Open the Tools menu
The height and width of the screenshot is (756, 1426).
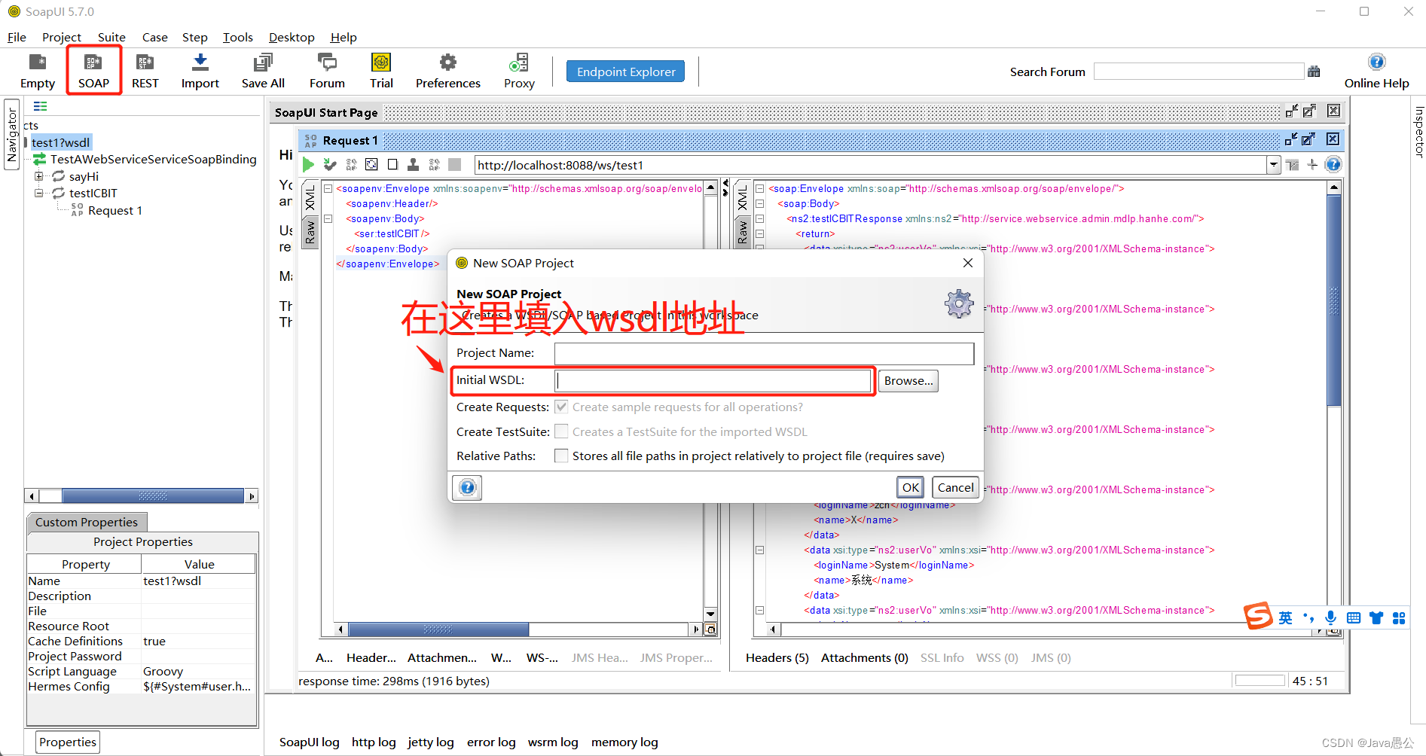[237, 37]
